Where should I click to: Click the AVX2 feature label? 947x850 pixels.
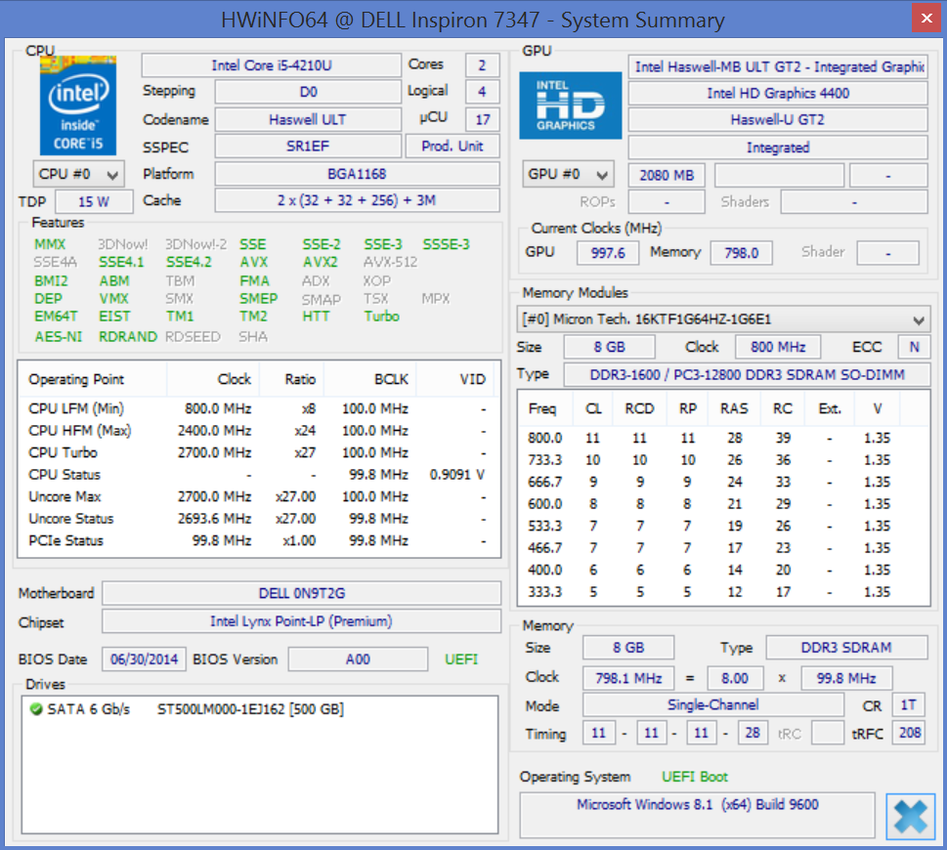(321, 262)
